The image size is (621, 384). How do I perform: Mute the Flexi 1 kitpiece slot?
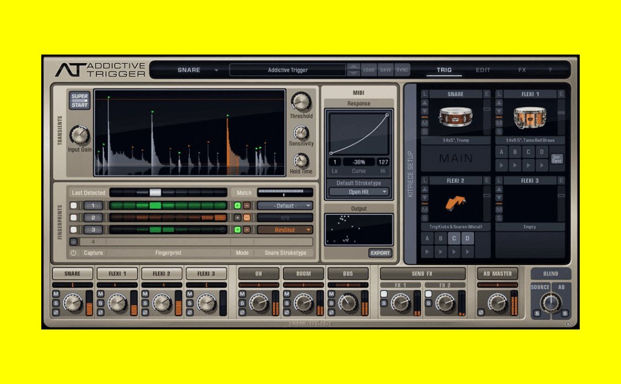point(499,123)
